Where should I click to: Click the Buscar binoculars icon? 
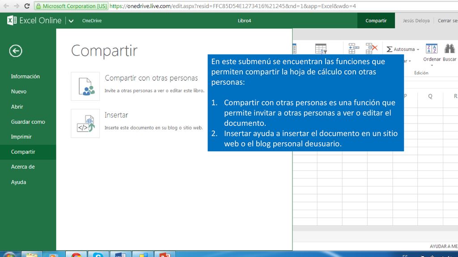pos(450,49)
